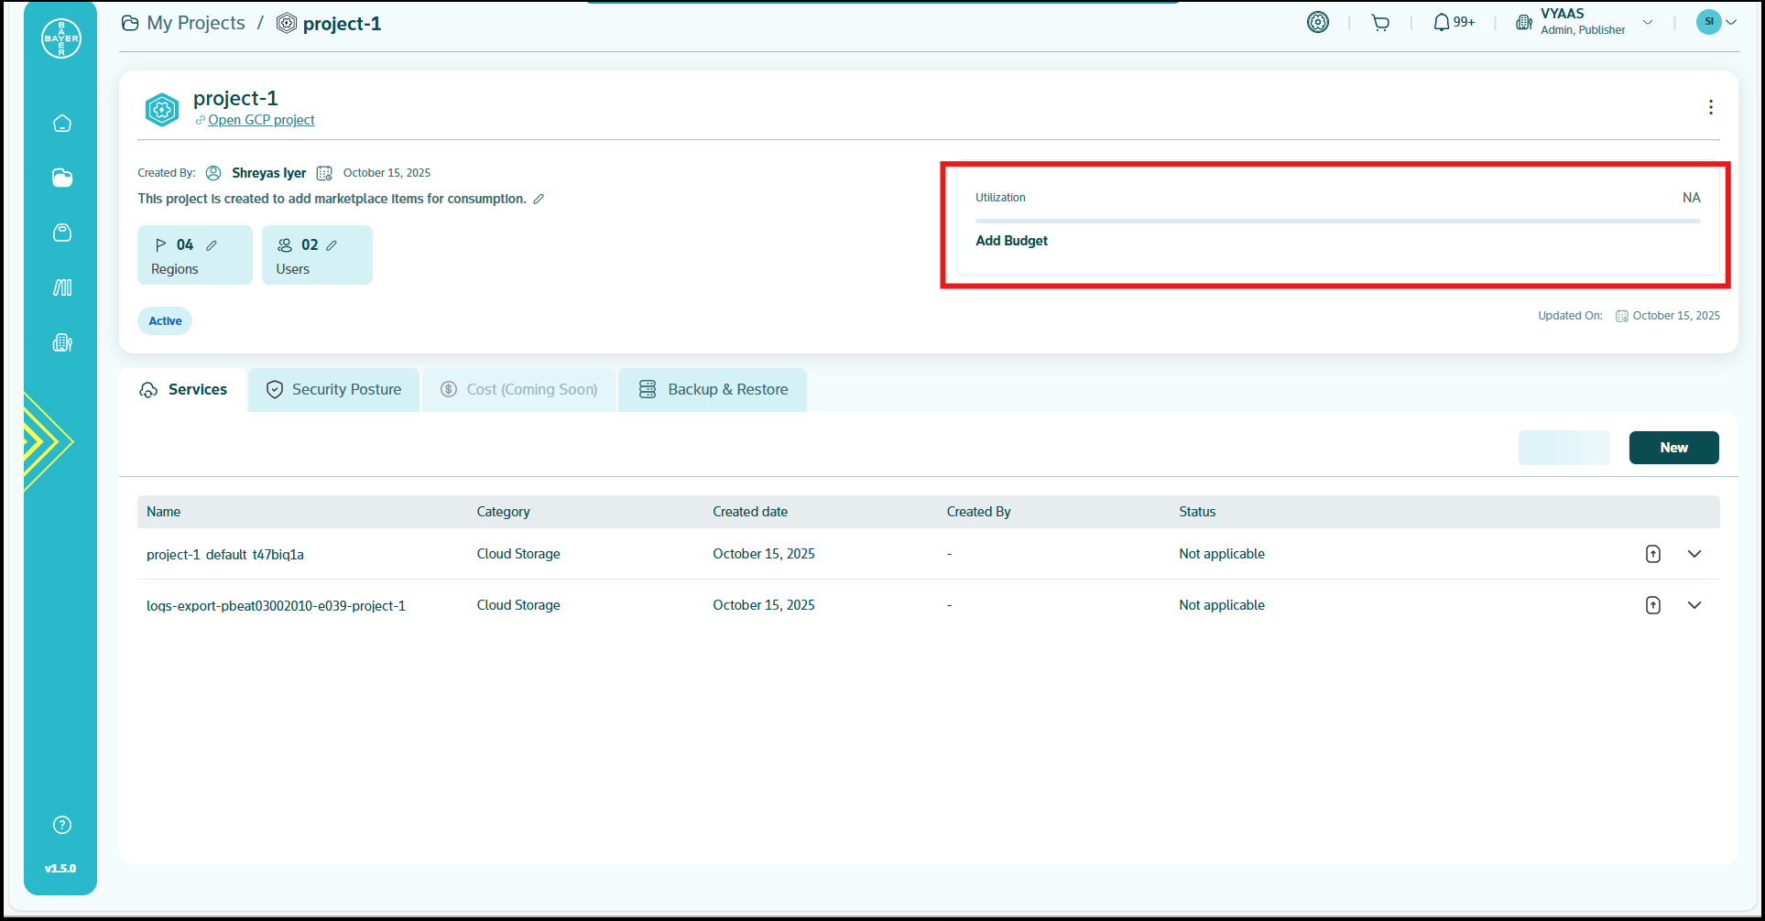Edit the Regions count with pencil icon
This screenshot has width=1765, height=921.
[212, 245]
